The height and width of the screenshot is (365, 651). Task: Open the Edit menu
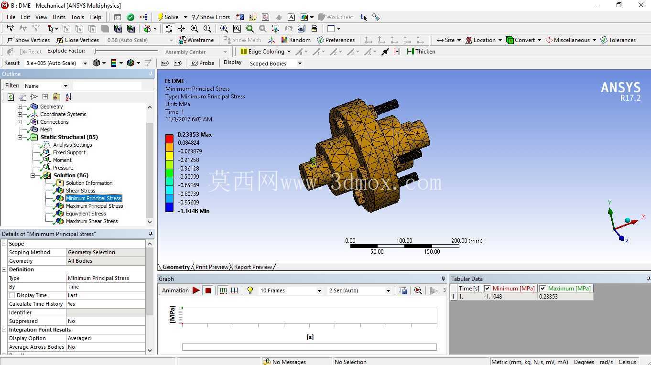click(25, 17)
